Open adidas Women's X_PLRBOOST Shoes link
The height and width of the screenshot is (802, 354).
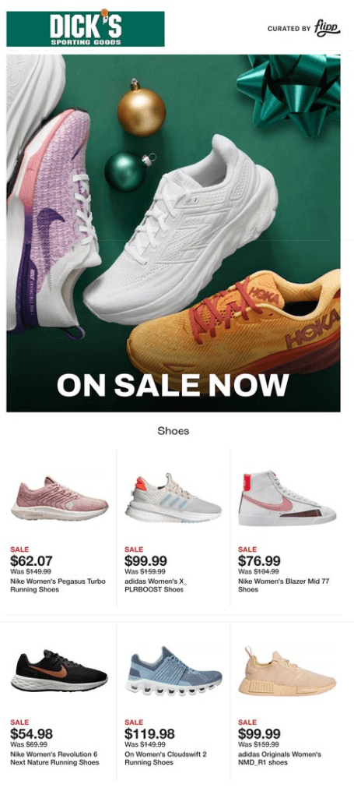(x=154, y=585)
